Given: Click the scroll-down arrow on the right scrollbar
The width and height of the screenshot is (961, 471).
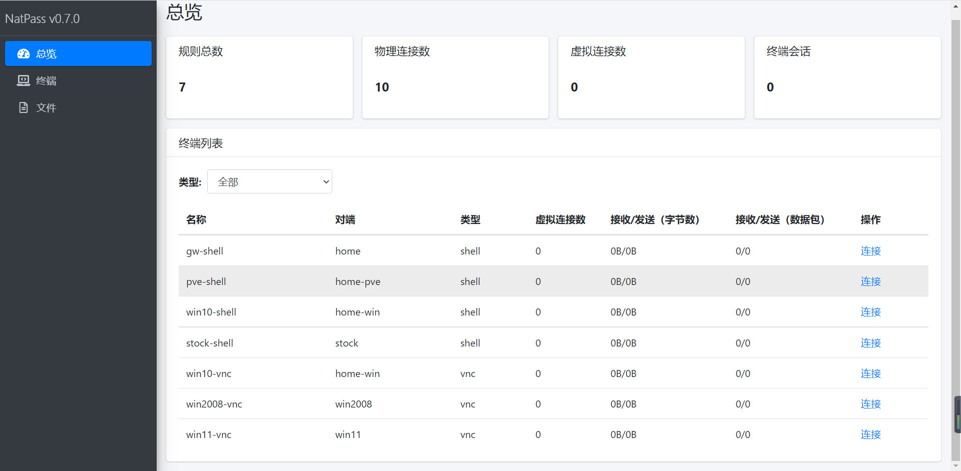Looking at the screenshot, I should 954,465.
